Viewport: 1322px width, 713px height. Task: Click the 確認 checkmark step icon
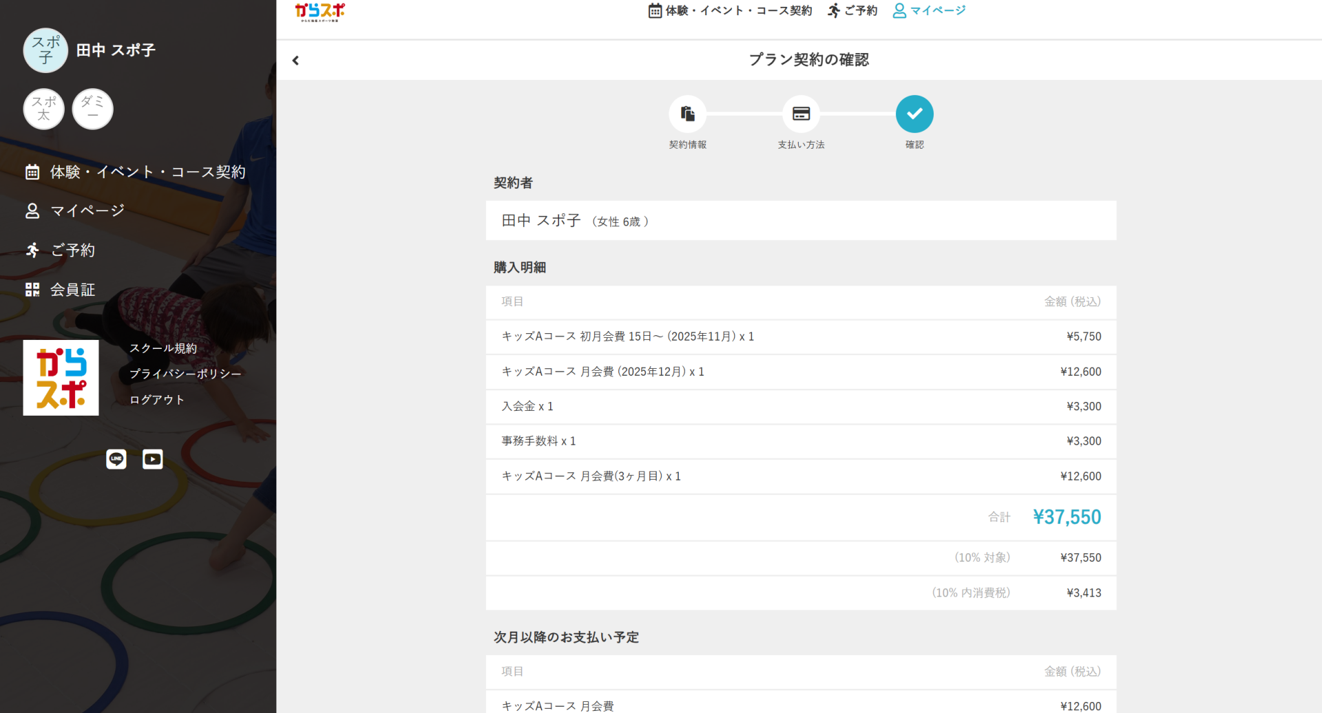tap(914, 114)
